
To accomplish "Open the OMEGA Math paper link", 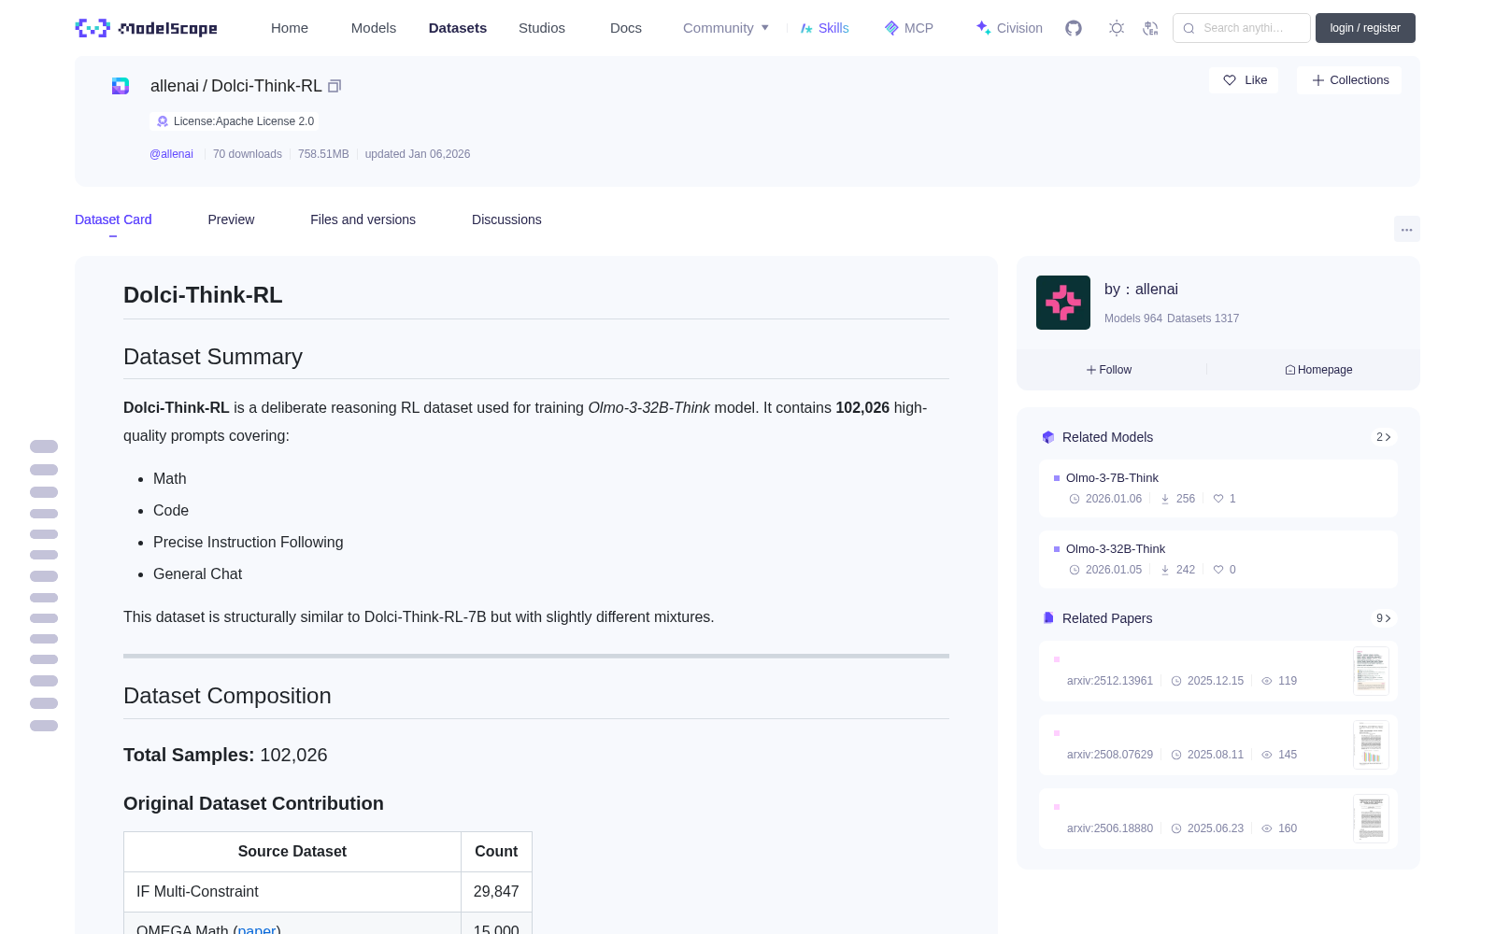I will pyautogui.click(x=257, y=929).
